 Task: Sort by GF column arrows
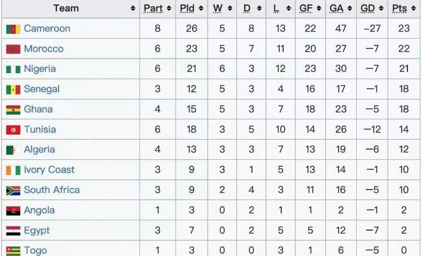[320, 8]
